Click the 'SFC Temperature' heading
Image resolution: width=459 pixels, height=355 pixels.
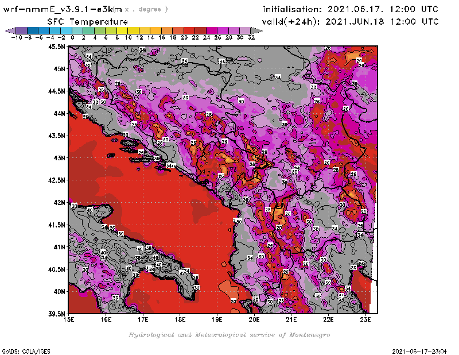[88, 22]
